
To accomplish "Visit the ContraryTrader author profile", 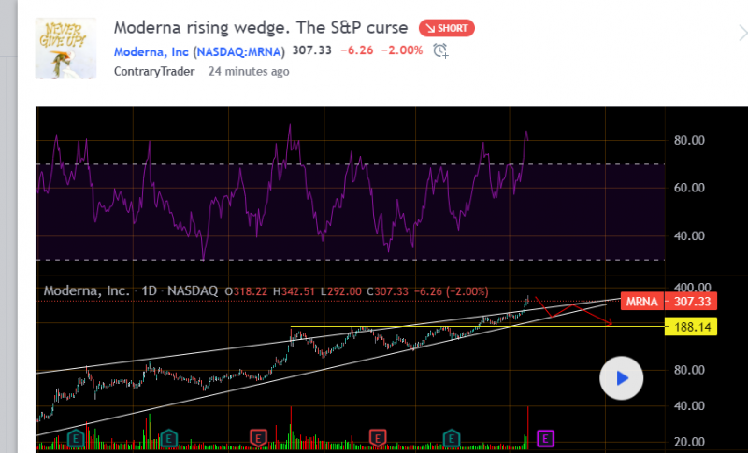I will coord(153,71).
